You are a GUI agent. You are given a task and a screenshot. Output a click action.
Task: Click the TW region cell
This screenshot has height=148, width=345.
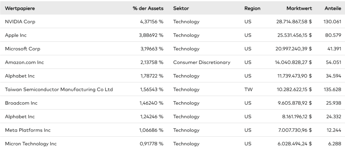coord(248,90)
